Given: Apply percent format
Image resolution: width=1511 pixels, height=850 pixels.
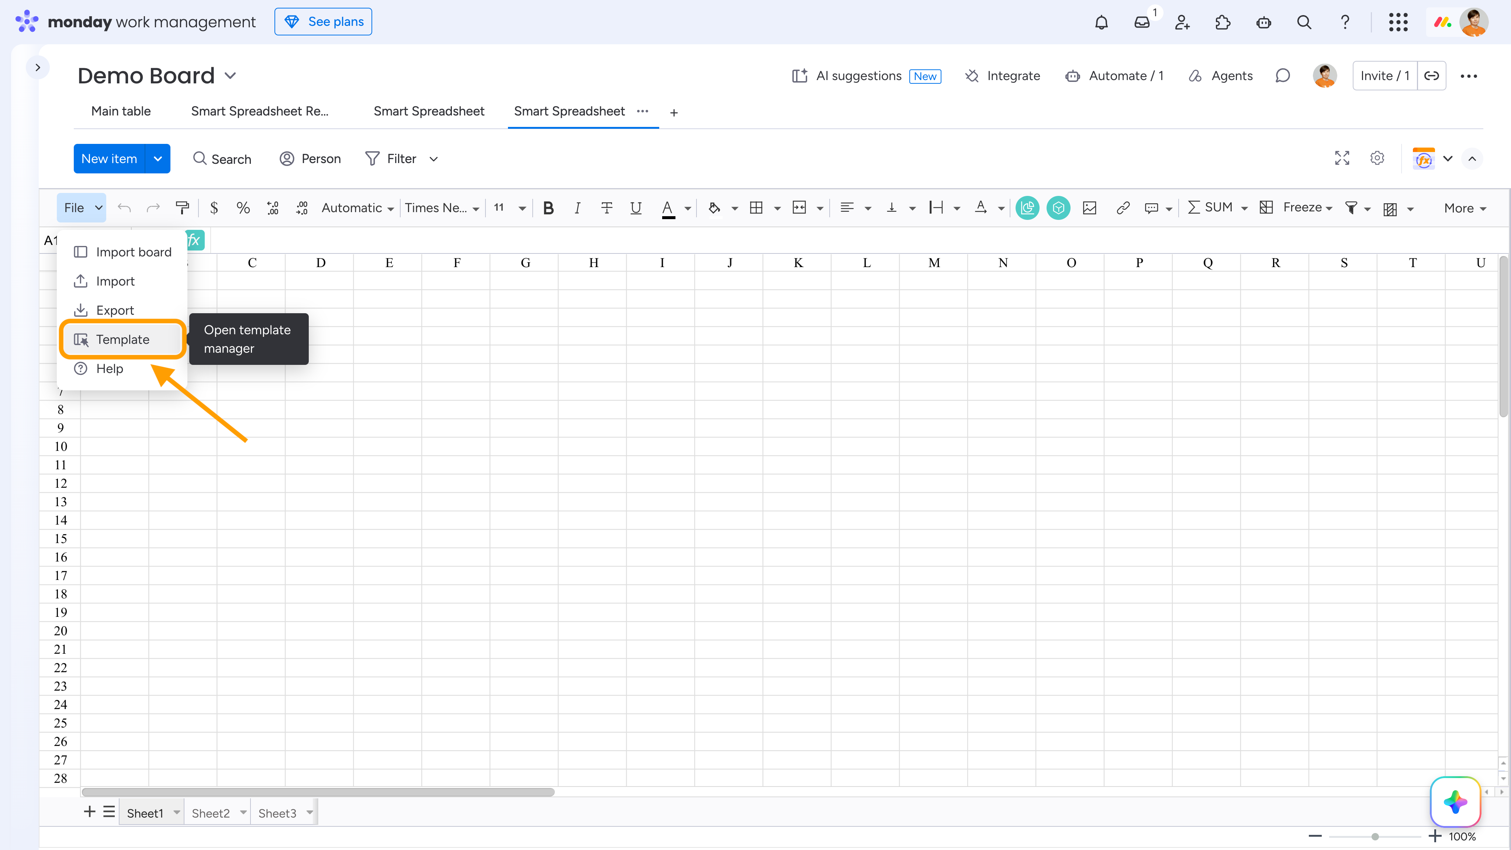Looking at the screenshot, I should pyautogui.click(x=243, y=208).
